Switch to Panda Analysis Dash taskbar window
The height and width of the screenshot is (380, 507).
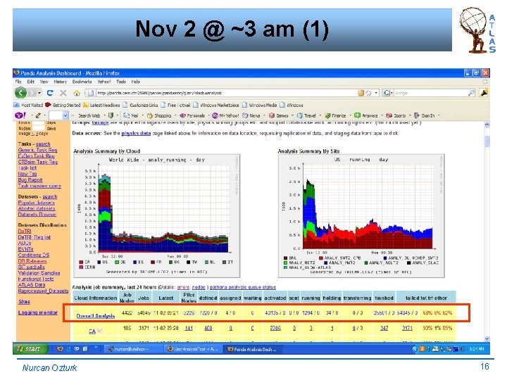point(251,349)
